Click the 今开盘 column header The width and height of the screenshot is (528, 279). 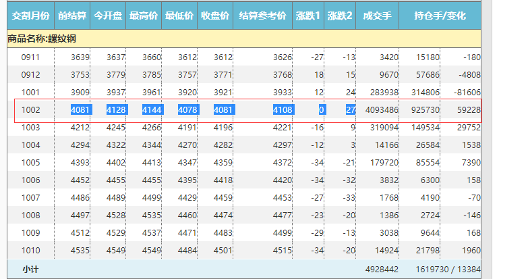click(108, 16)
